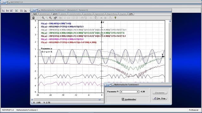Click the f1(x,p) SIN function label
The image size is (202, 113).
coord(56,24)
